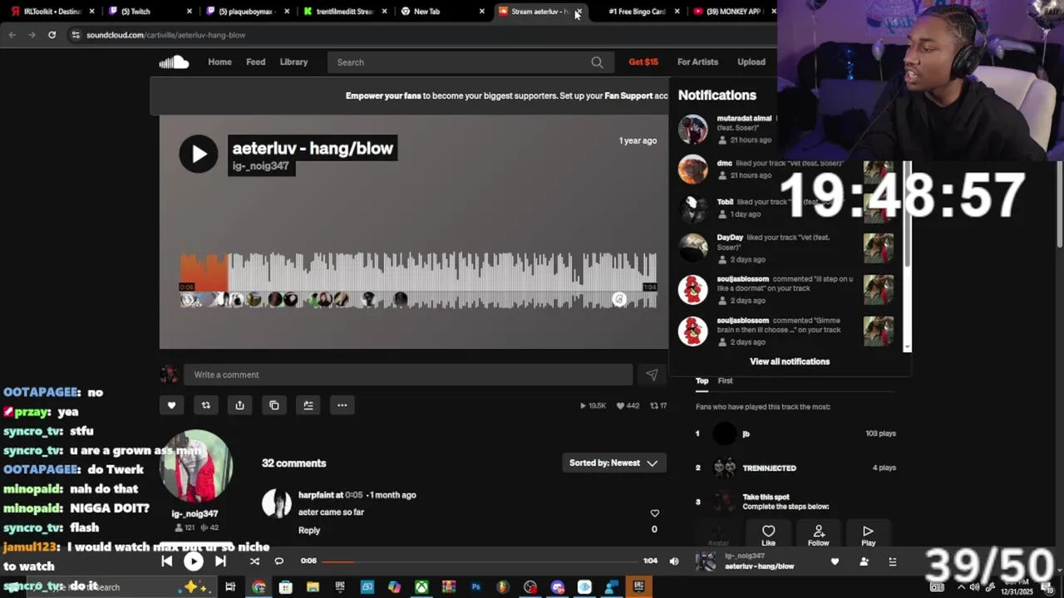Open Microsoft Store from the taskbar
Screen dimensions: 1064x598
tap(285, 587)
